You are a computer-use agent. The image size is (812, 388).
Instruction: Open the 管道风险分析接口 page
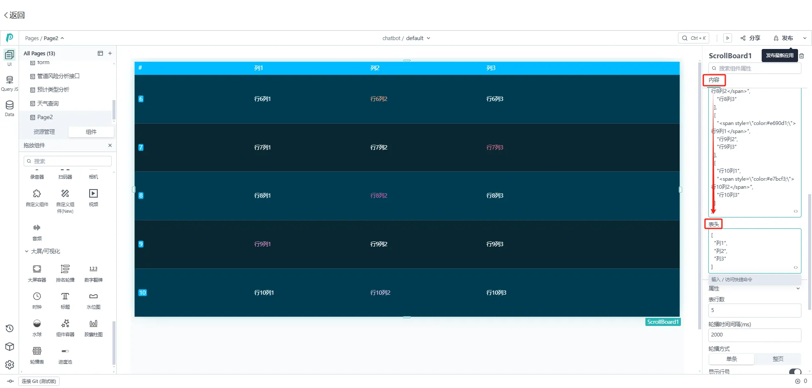(58, 76)
